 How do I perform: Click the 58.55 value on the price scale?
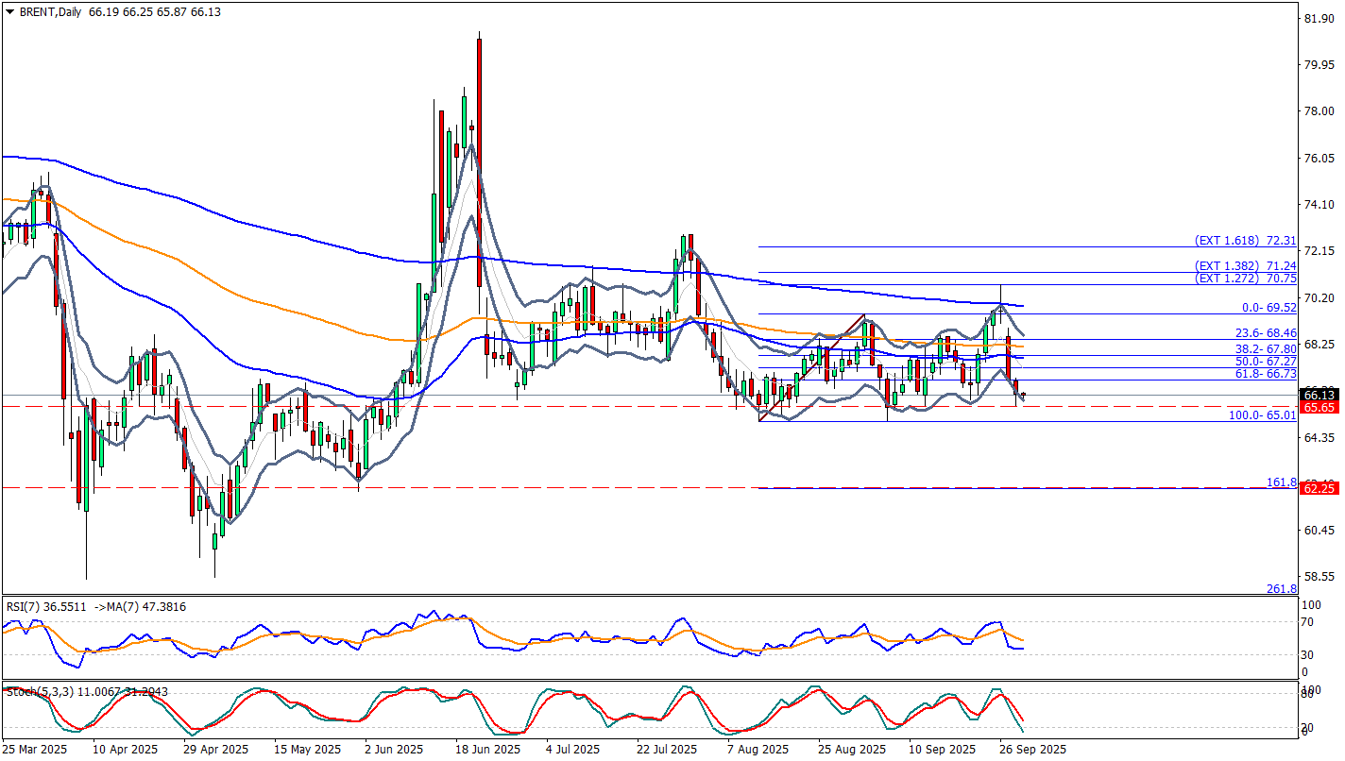point(1318,576)
